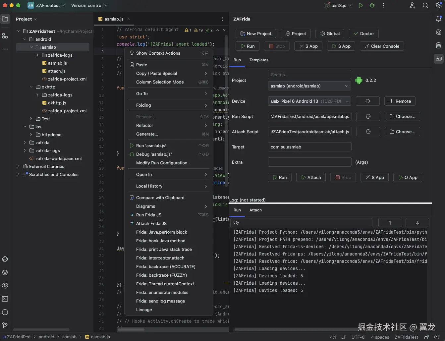Open the Device dropdown showing Pixel 6
The width and height of the screenshot is (445, 341).
pos(309,101)
